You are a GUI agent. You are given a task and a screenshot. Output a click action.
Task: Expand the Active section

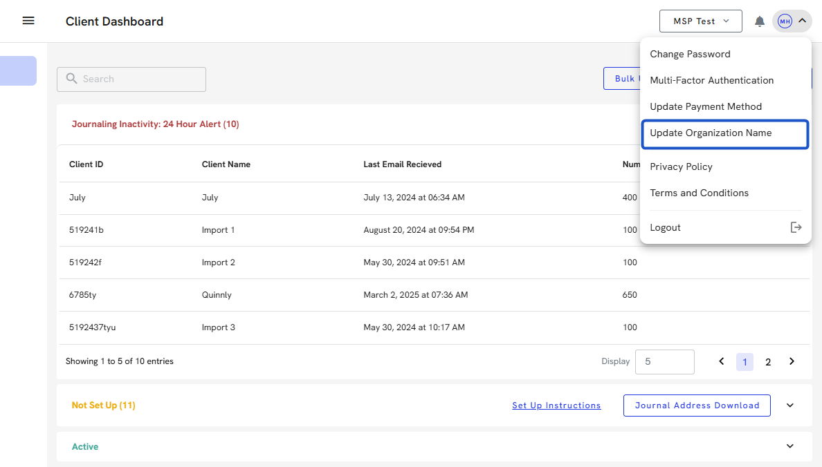pyautogui.click(x=790, y=446)
